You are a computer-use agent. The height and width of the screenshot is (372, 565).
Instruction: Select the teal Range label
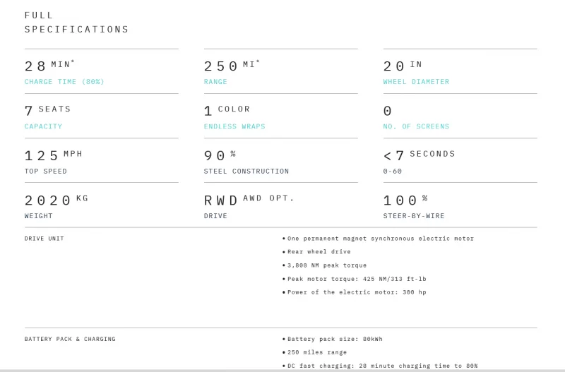coord(215,82)
